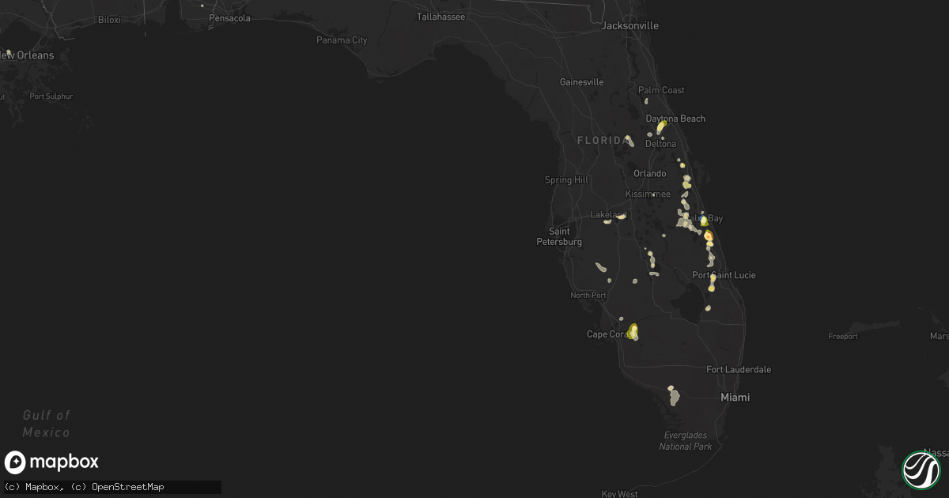Image resolution: width=949 pixels, height=498 pixels.
Task: Click the orange hail marker south of Palm Bay
Action: [x=709, y=236]
